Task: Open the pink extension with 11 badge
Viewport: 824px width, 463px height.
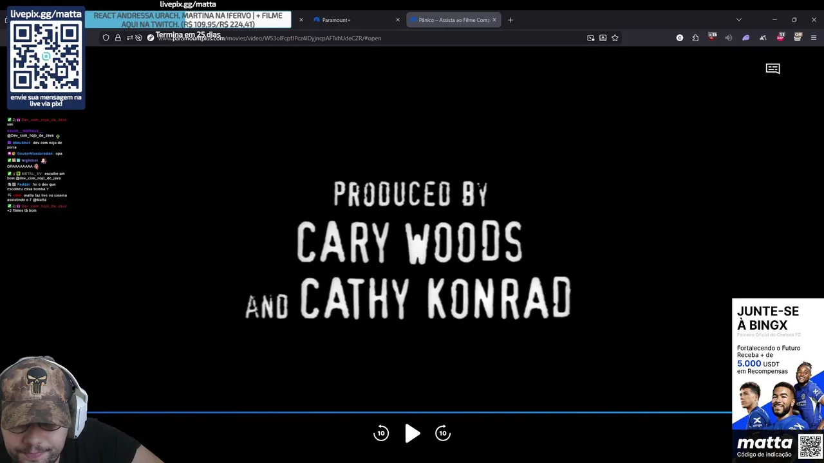Action: (780, 37)
